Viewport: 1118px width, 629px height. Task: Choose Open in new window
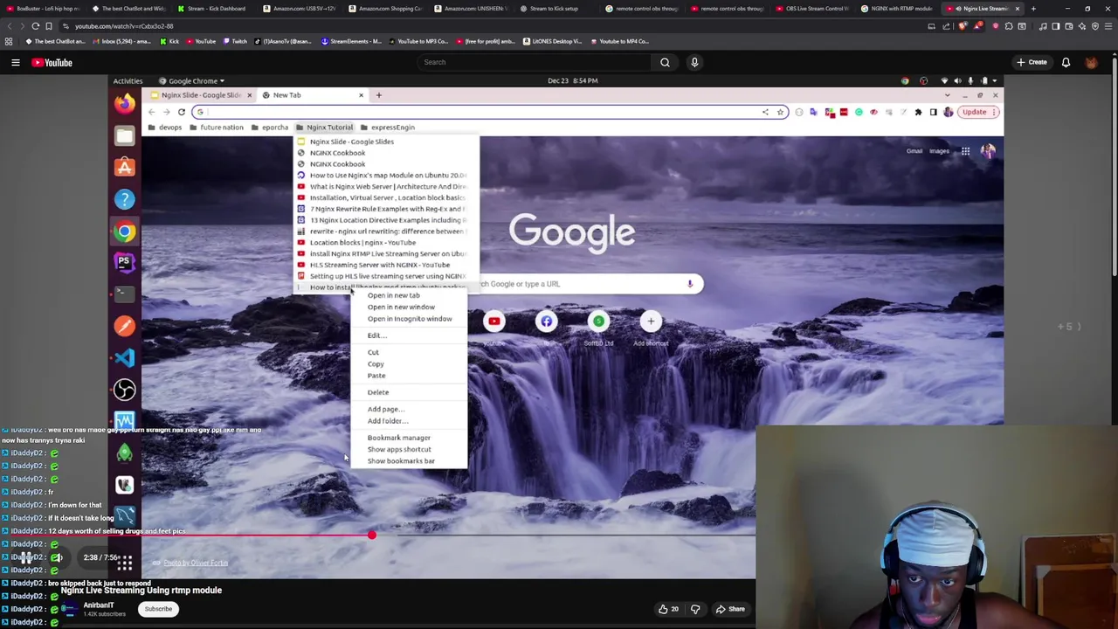[x=409, y=307]
